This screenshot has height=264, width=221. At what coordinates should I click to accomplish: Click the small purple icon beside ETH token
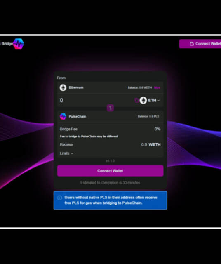point(136,100)
